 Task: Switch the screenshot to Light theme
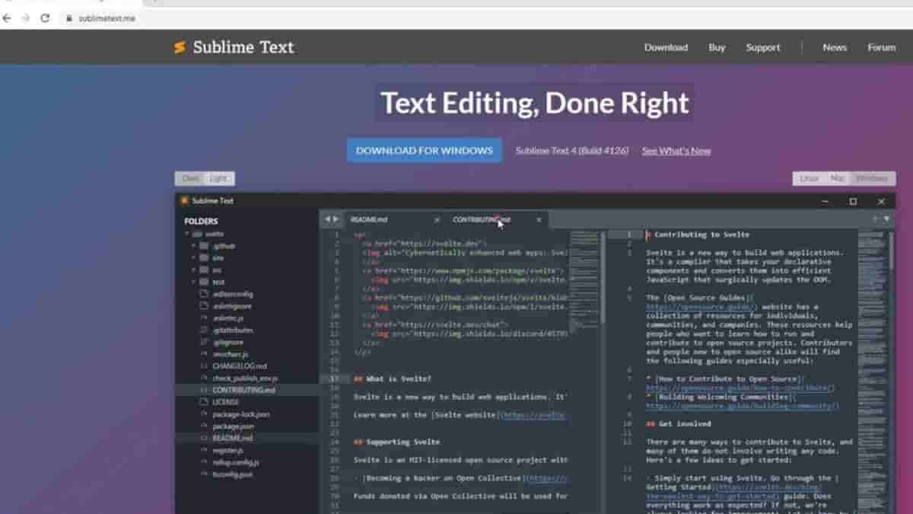coord(218,177)
